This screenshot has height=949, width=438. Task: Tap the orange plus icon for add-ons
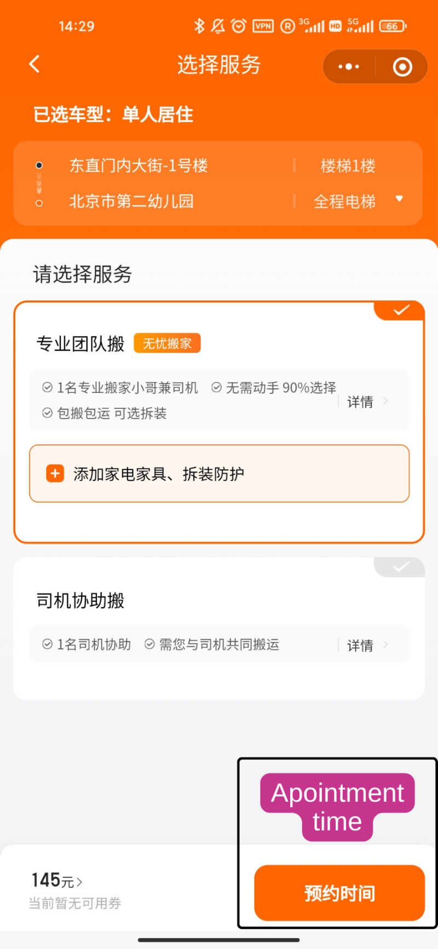click(55, 473)
